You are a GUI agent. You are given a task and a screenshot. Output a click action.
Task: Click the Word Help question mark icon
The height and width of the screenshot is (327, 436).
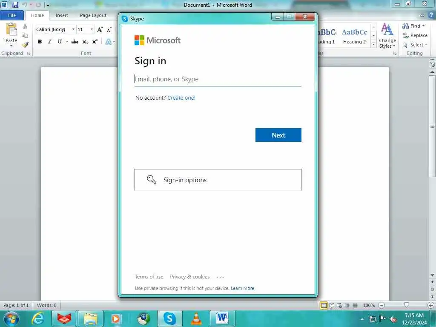click(x=432, y=15)
